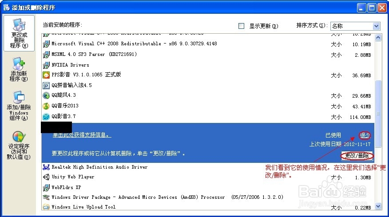Screen dimensions: 389x217
Task: Click the Unity Web Player icon
Action: click(x=46, y=177)
